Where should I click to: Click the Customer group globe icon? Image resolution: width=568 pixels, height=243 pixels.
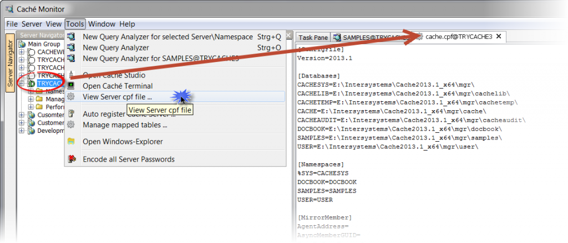tap(32, 123)
